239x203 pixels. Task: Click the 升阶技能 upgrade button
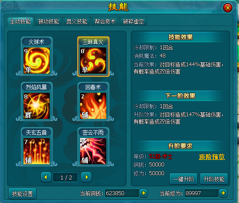click(x=214, y=179)
